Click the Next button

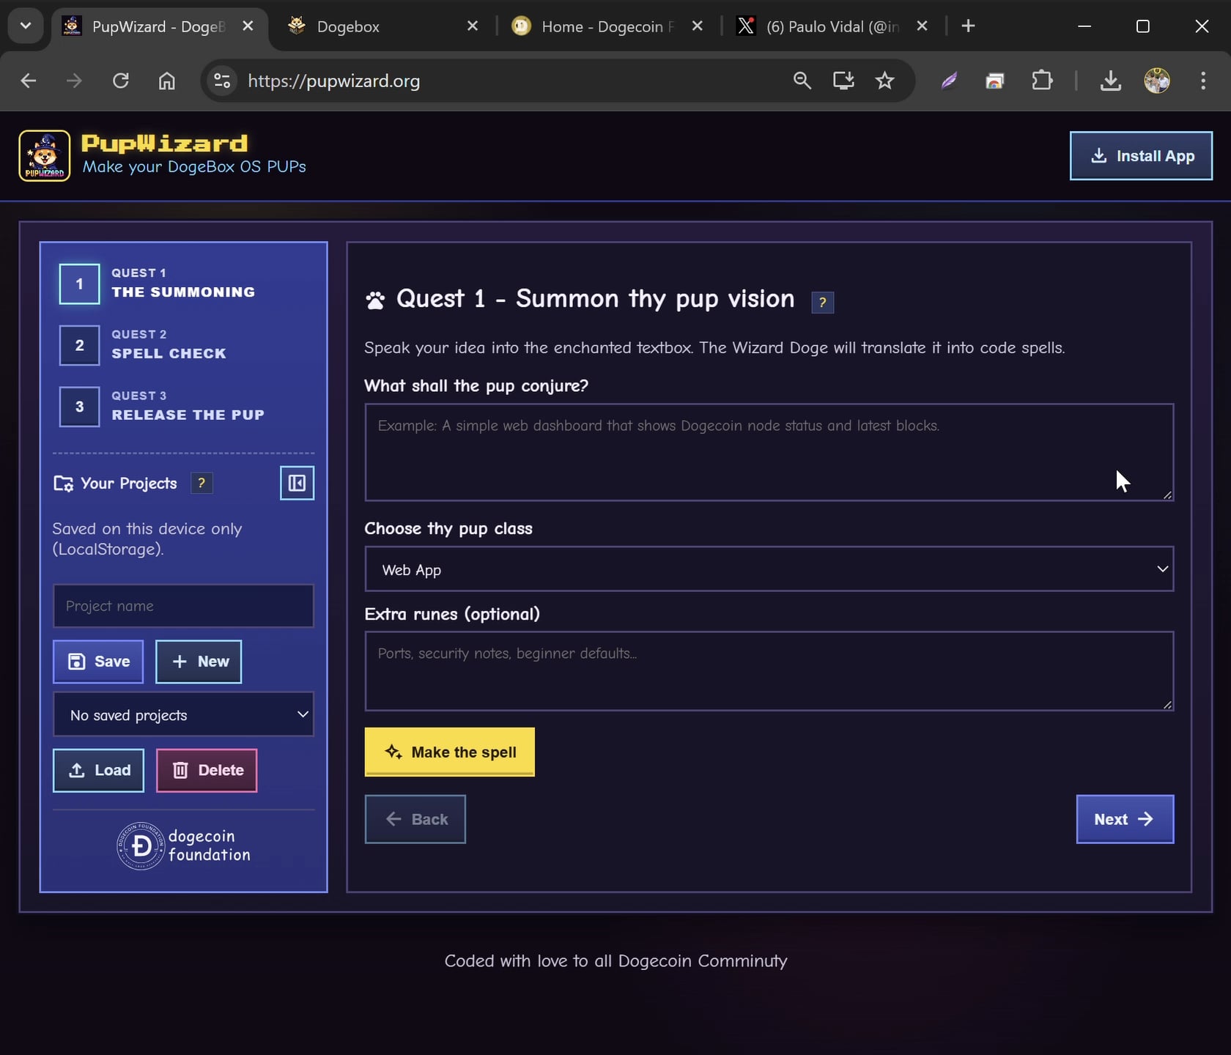1124,819
